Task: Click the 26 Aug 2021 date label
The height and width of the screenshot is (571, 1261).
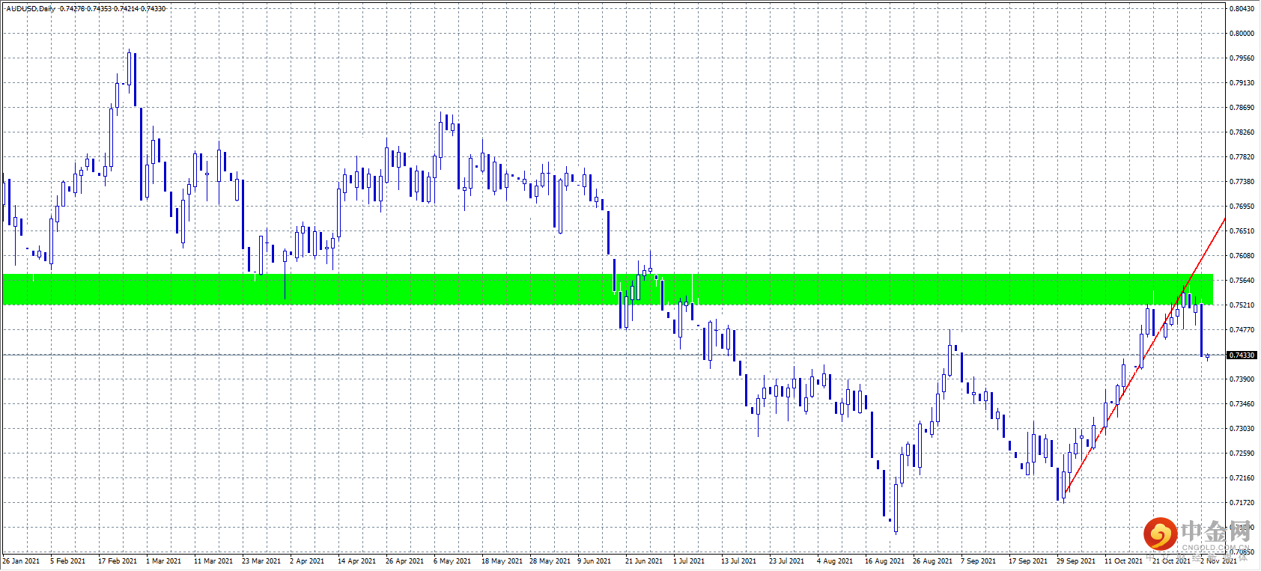Action: click(932, 561)
